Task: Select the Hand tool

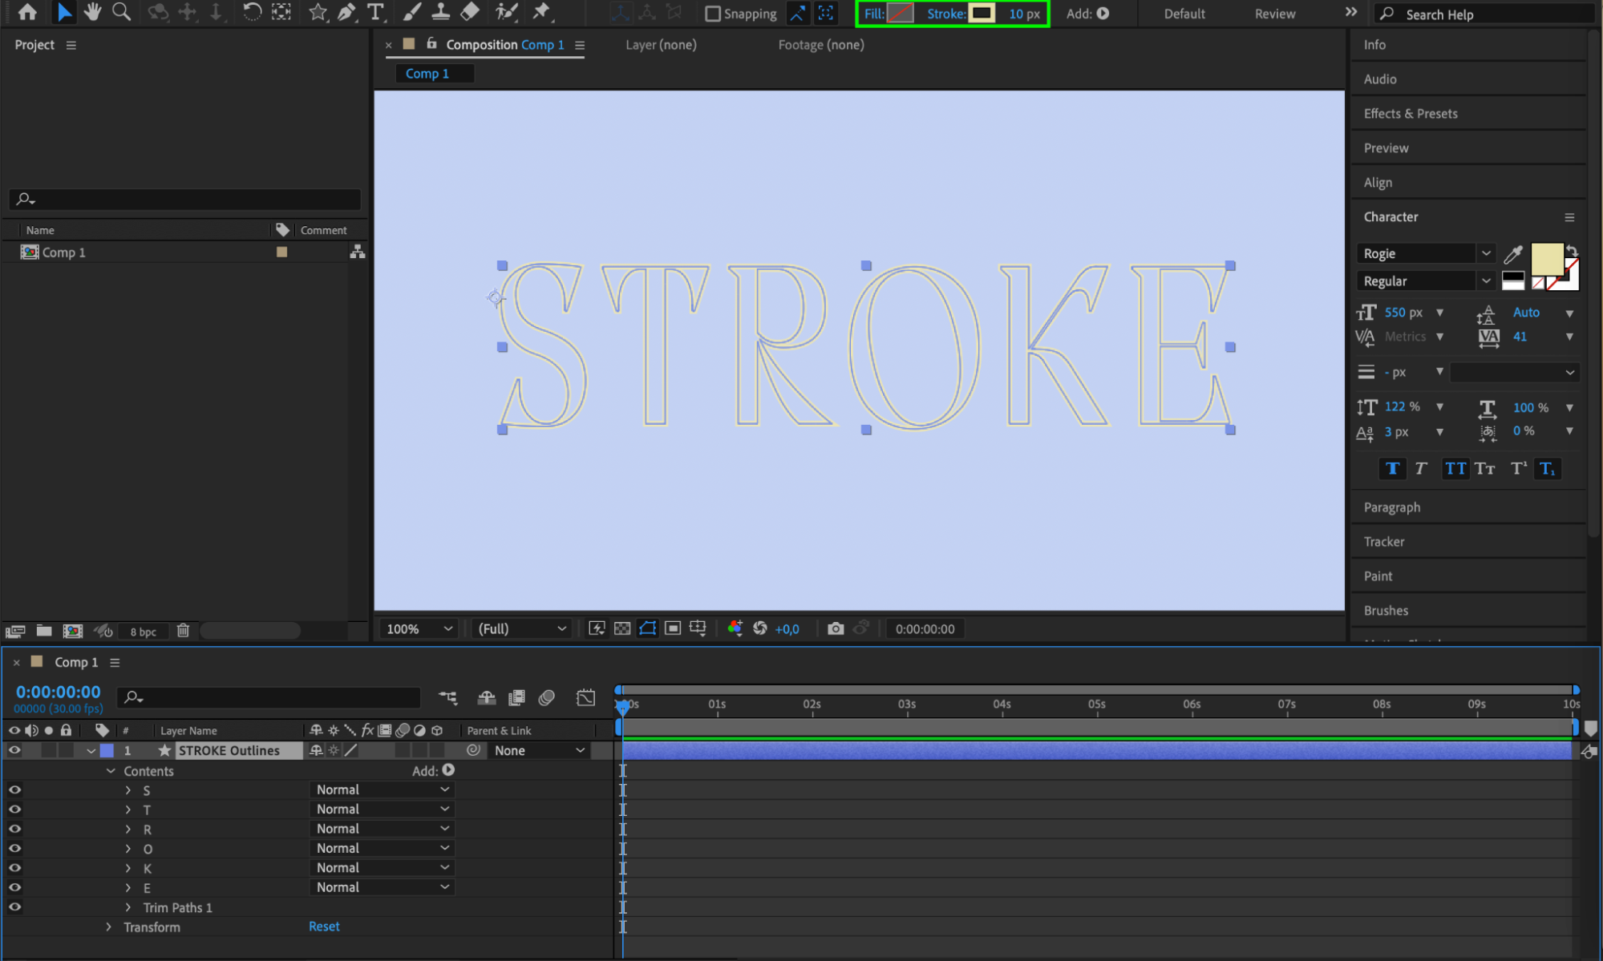Action: pyautogui.click(x=92, y=12)
